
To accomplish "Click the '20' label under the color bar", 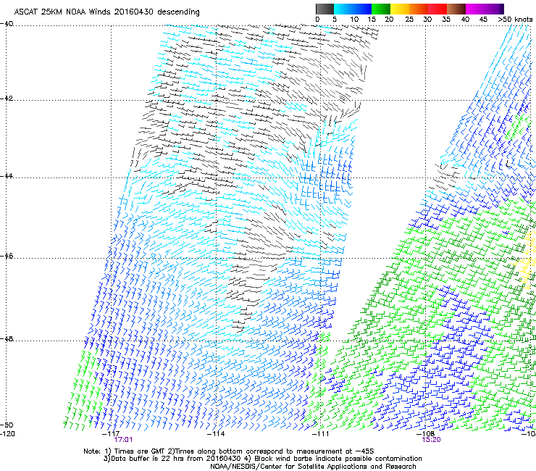I will click(x=389, y=19).
